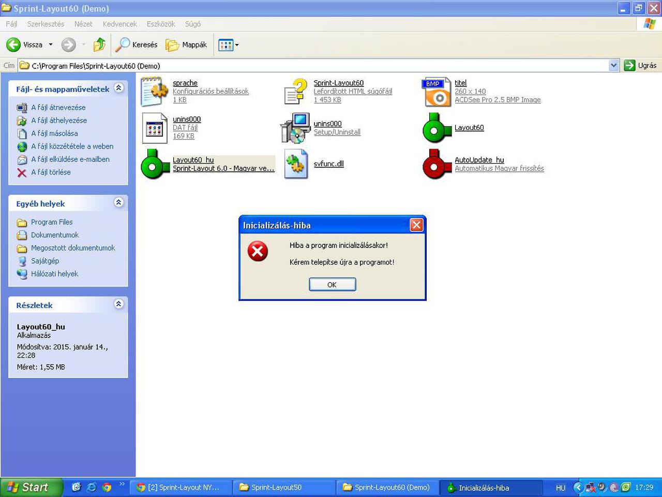Open Program Files from Egyéb helyek
This screenshot has height=497, width=662.
tap(52, 222)
